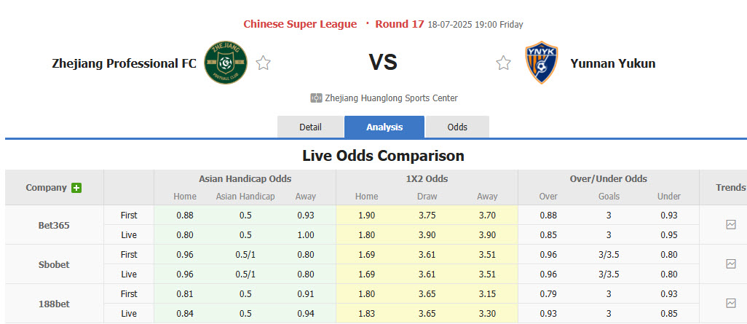Click the green plus icon beside Company

click(76, 188)
